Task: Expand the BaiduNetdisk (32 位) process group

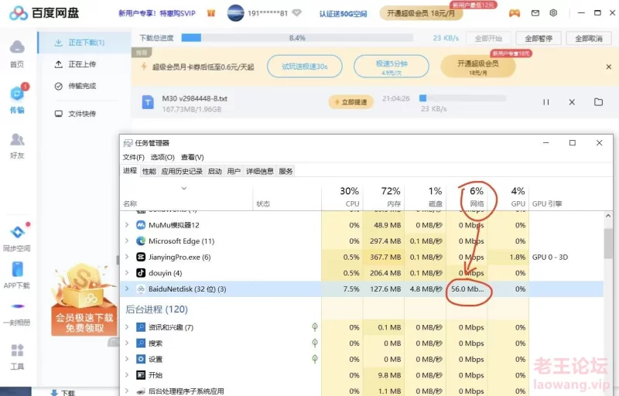Action: [x=127, y=288]
